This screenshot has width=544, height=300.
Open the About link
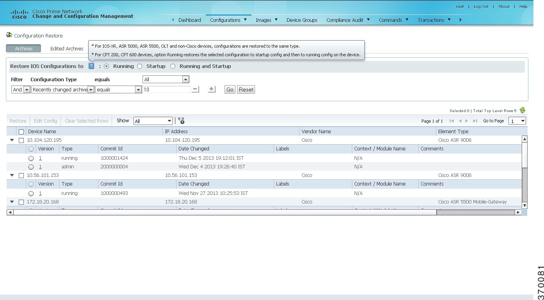[x=504, y=6]
